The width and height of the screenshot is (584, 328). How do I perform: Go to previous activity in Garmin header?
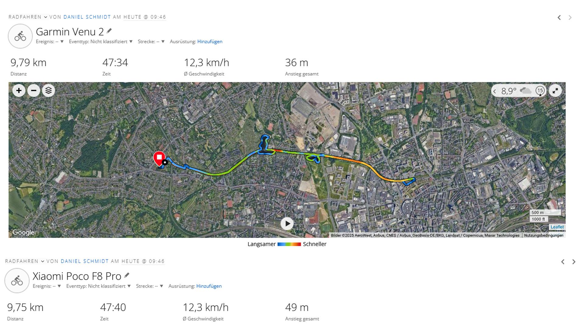point(559,18)
